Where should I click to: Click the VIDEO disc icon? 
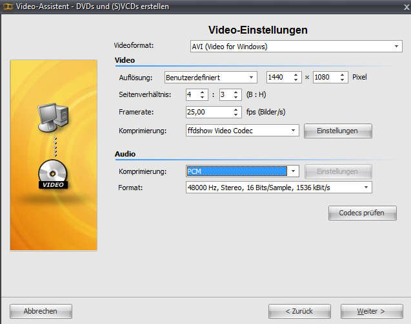53,175
